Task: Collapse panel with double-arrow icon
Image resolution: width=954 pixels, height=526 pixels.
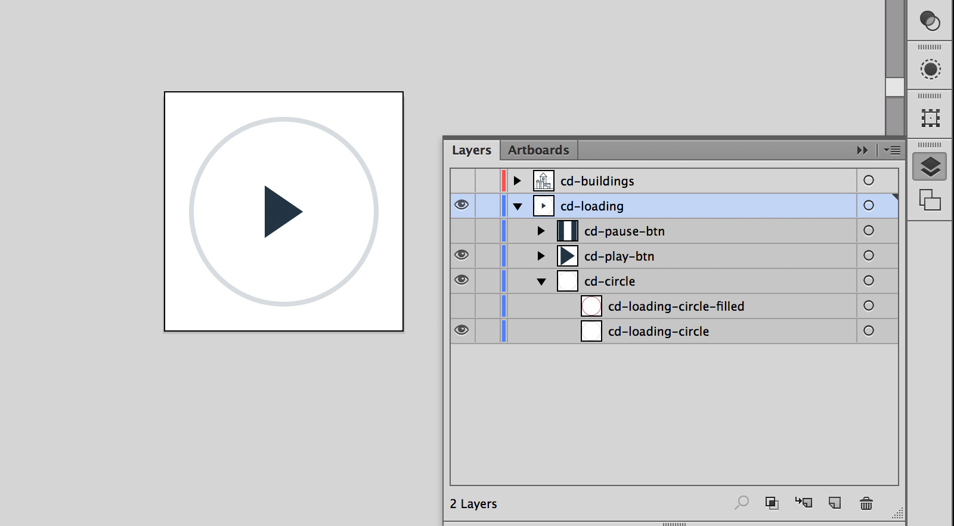Action: click(862, 150)
